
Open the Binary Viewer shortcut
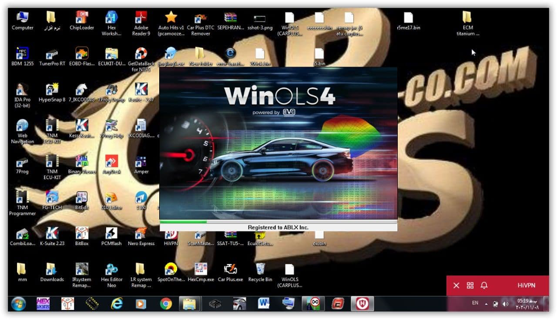tap(82, 165)
